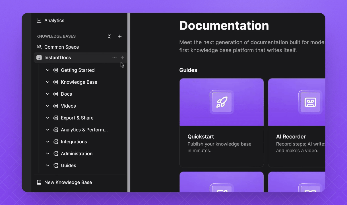The image size is (347, 205).
Task: Click the InstantDocs logo icon
Action: 39,58
